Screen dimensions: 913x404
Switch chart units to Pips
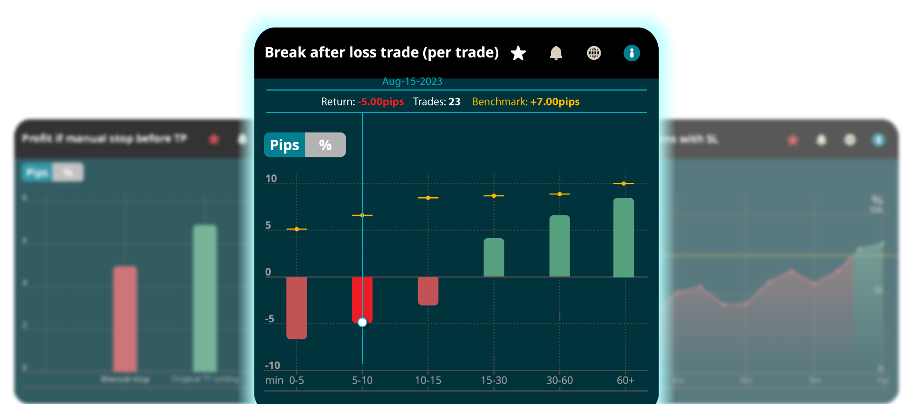coord(284,145)
